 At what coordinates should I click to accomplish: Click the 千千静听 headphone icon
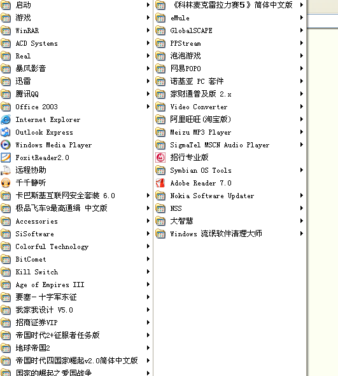point(6,183)
